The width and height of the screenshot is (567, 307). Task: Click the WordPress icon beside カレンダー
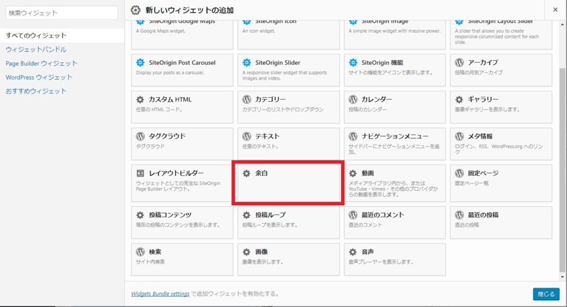(353, 100)
